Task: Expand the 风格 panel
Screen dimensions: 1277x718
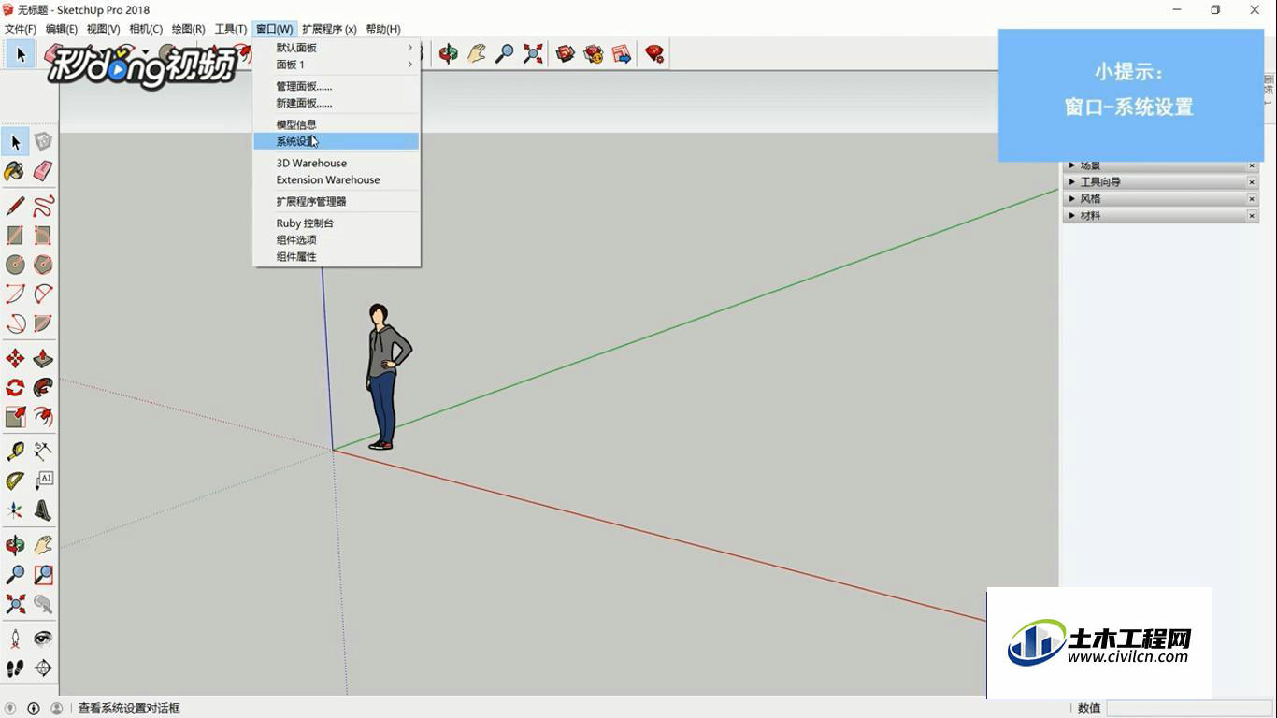Action: point(1072,199)
